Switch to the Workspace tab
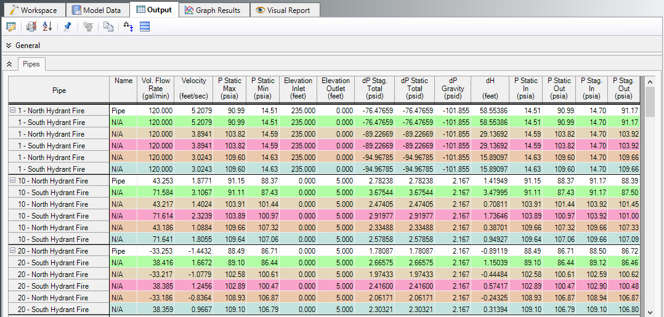Viewport: 664px width, 317px height. coord(33,10)
